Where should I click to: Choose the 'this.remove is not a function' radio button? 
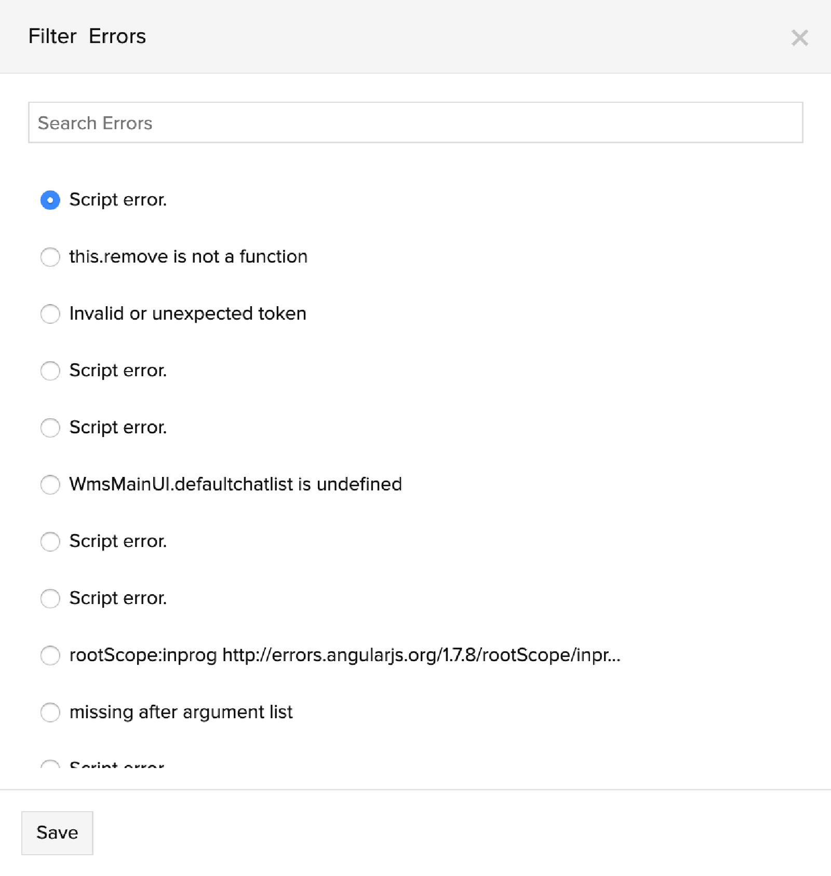pyautogui.click(x=50, y=257)
